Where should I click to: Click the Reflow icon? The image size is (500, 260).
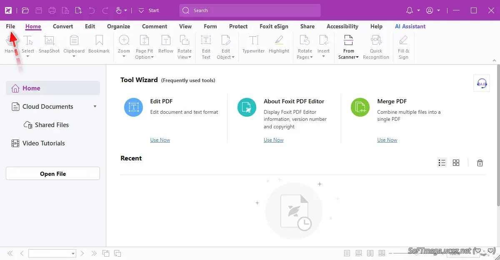(x=166, y=45)
